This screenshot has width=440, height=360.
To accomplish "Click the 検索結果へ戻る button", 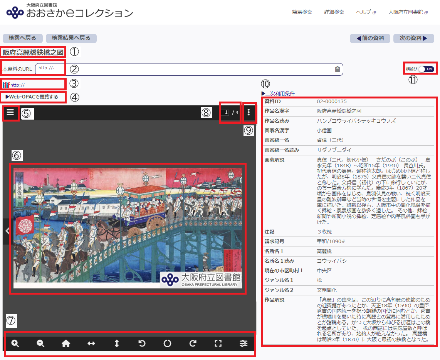I will pos(71,38).
